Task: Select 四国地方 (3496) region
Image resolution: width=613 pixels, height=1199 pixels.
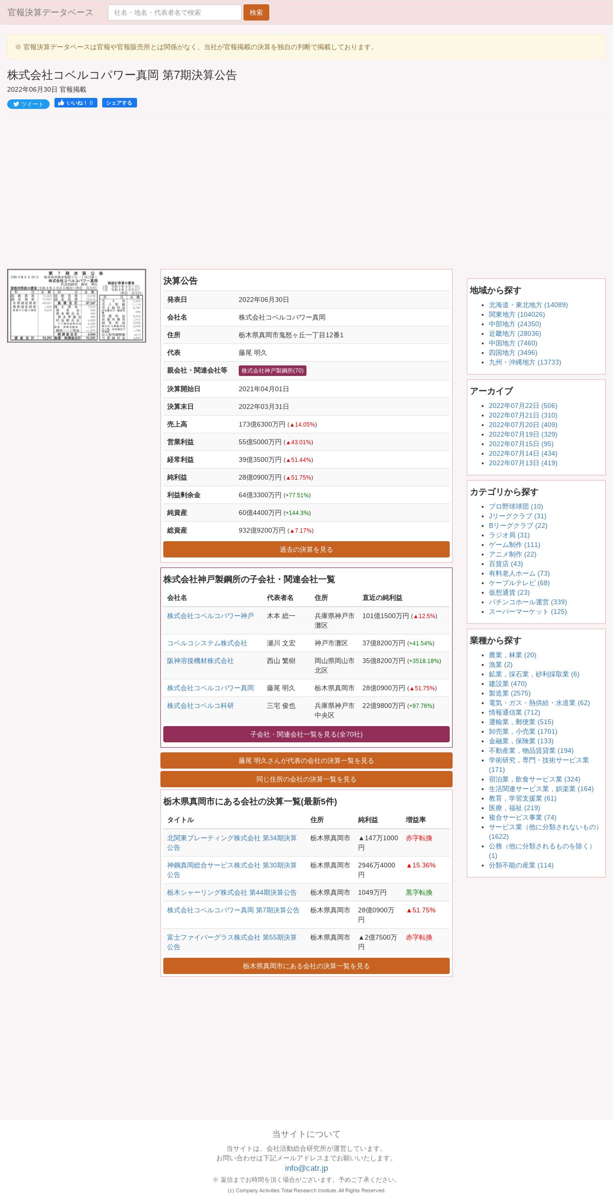Action: [513, 353]
